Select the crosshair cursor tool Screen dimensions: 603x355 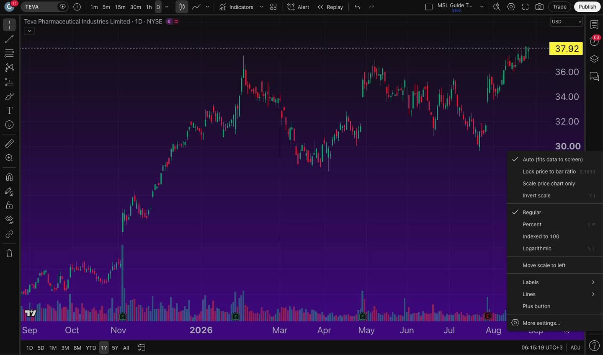(x=9, y=25)
